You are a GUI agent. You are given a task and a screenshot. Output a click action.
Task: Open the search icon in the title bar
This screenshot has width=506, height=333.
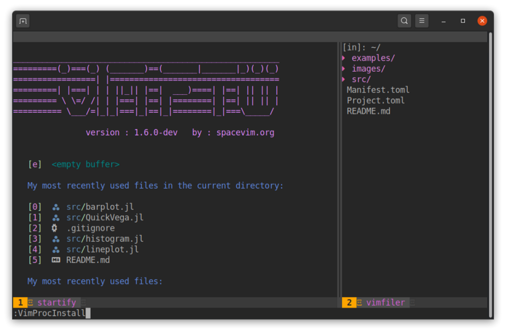point(404,21)
